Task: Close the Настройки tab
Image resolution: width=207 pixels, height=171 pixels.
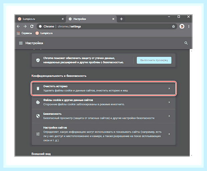Action: (113, 19)
